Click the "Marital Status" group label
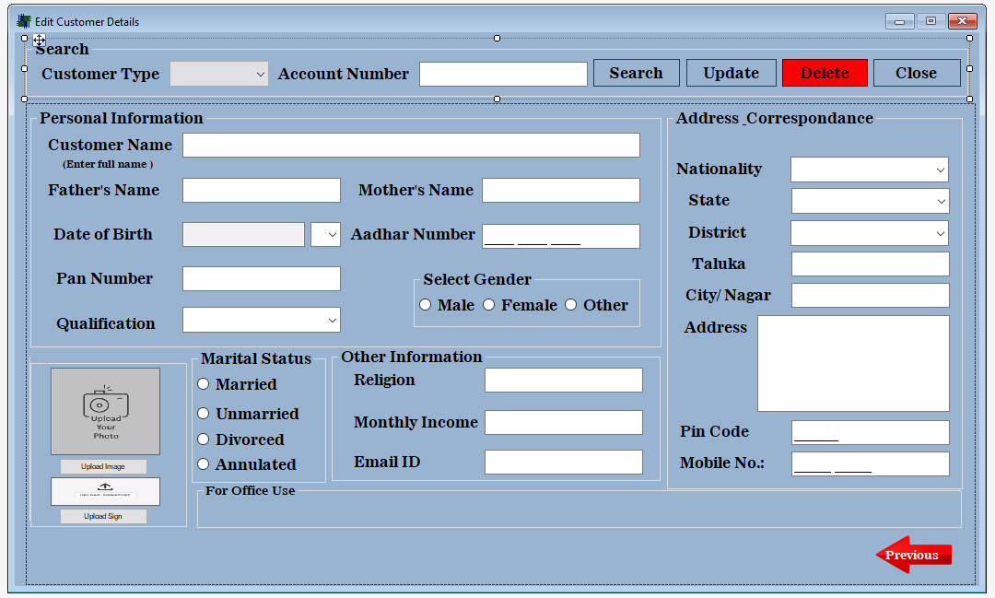The image size is (995, 598). [x=256, y=358]
